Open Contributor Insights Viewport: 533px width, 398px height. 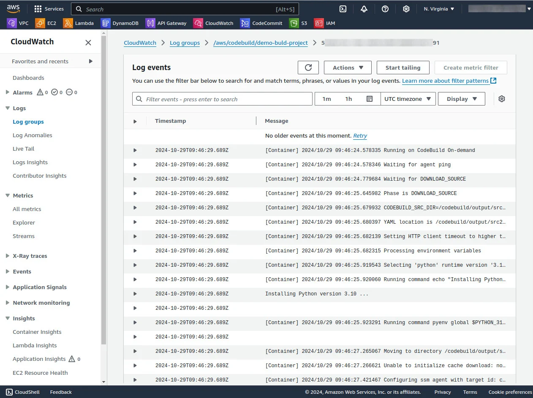tap(40, 176)
